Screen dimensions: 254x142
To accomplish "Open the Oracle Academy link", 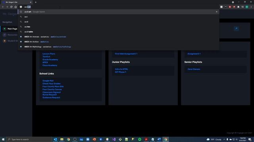I will 50,60.
